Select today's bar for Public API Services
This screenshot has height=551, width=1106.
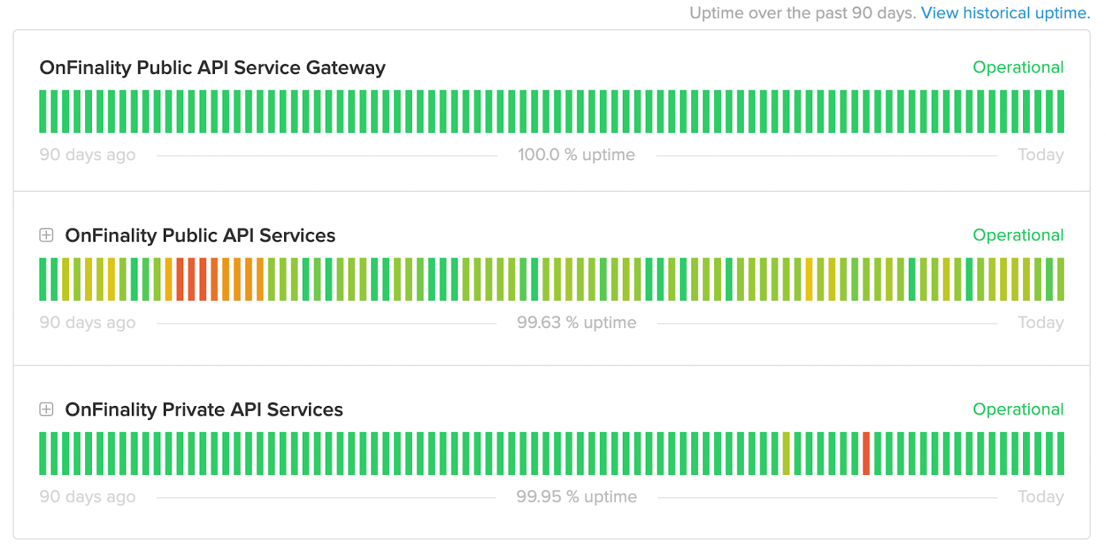[1060, 279]
